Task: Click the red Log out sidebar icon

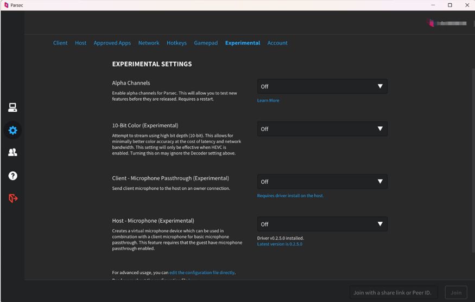Action: pyautogui.click(x=12, y=198)
